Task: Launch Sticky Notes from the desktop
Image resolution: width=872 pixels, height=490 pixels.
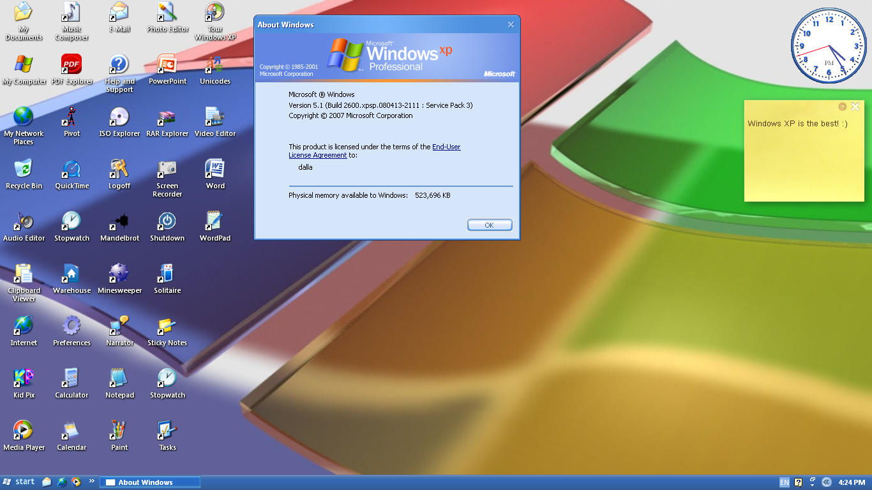Action: point(167,330)
